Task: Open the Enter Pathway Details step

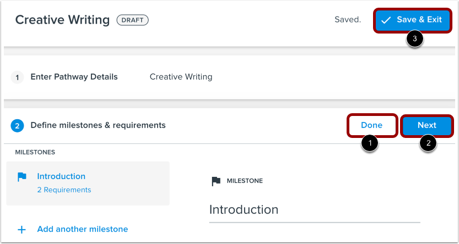Action: coord(74,77)
